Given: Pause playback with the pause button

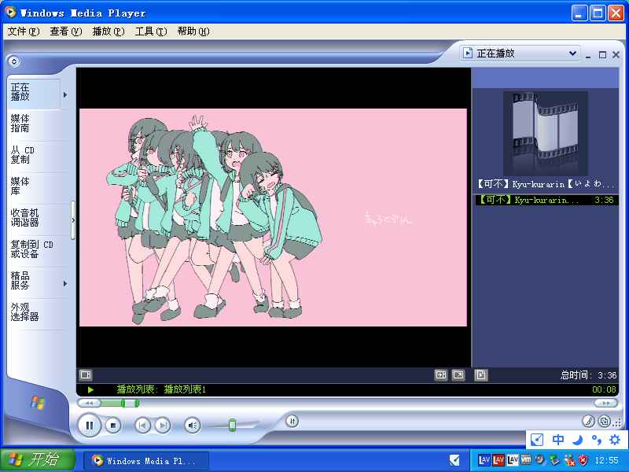Looking at the screenshot, I should (x=89, y=426).
